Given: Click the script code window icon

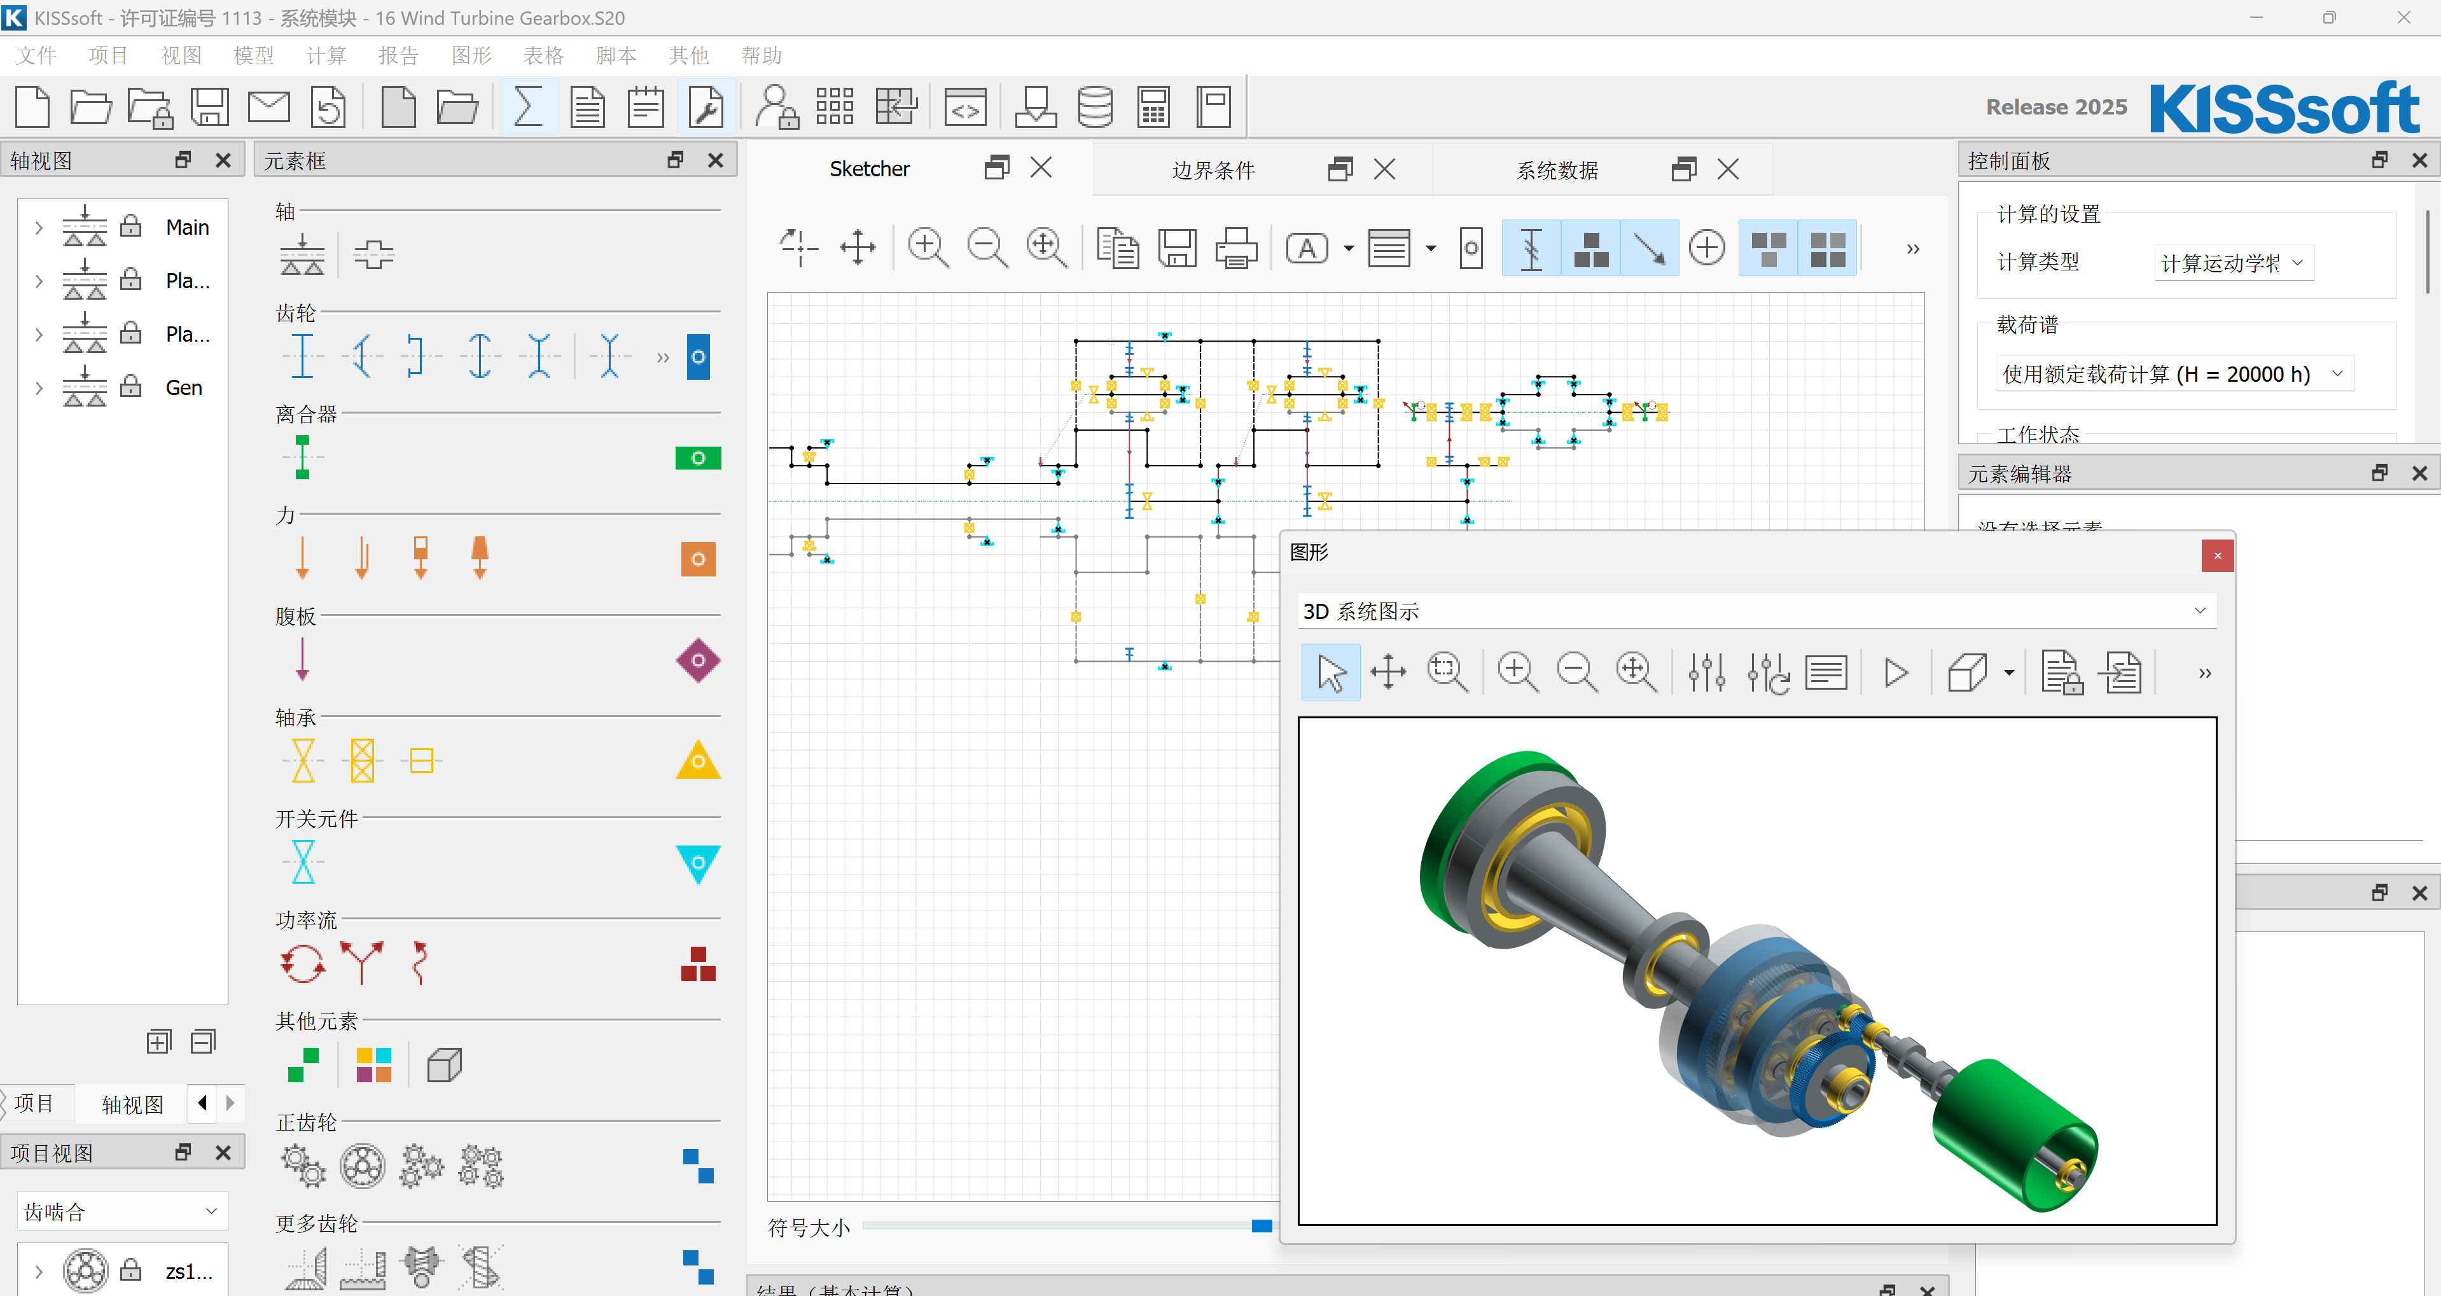Looking at the screenshot, I should pyautogui.click(x=966, y=106).
